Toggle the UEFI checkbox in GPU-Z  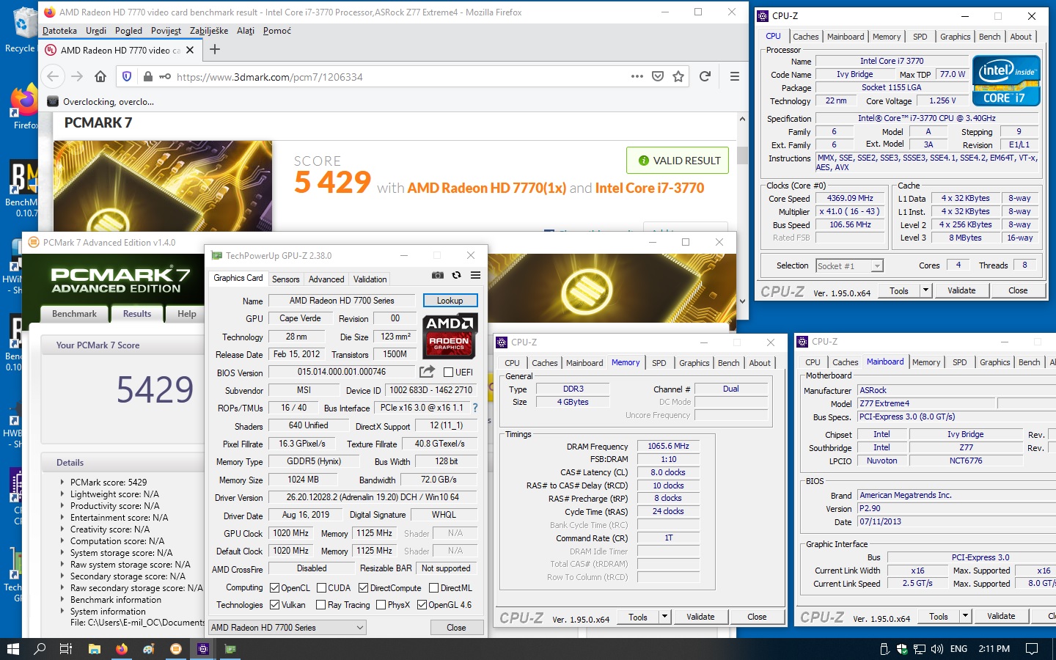[448, 372]
